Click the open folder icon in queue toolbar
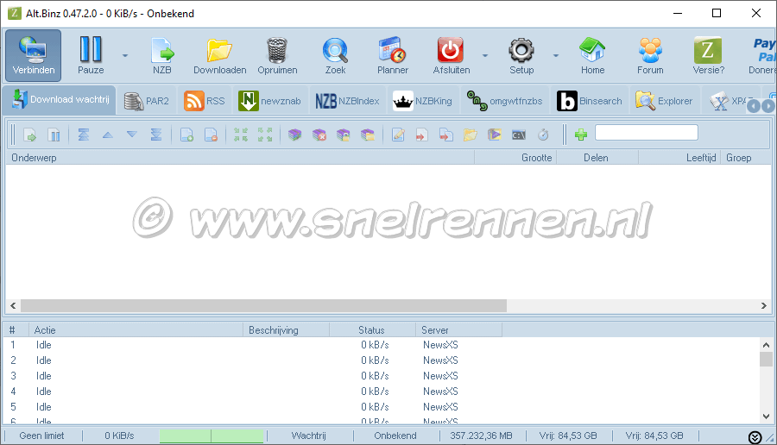This screenshot has height=445, width=777. pos(471,135)
